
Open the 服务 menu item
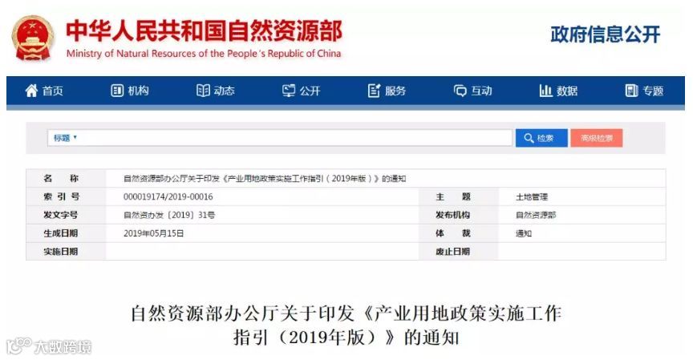387,91
